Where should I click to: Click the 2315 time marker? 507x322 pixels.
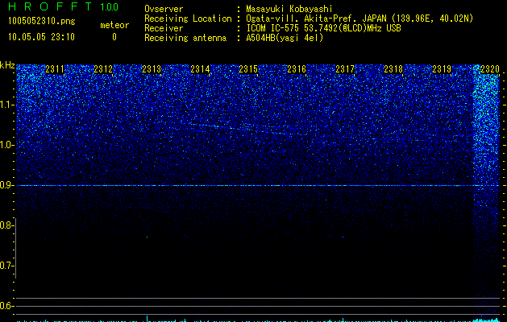[x=248, y=68]
